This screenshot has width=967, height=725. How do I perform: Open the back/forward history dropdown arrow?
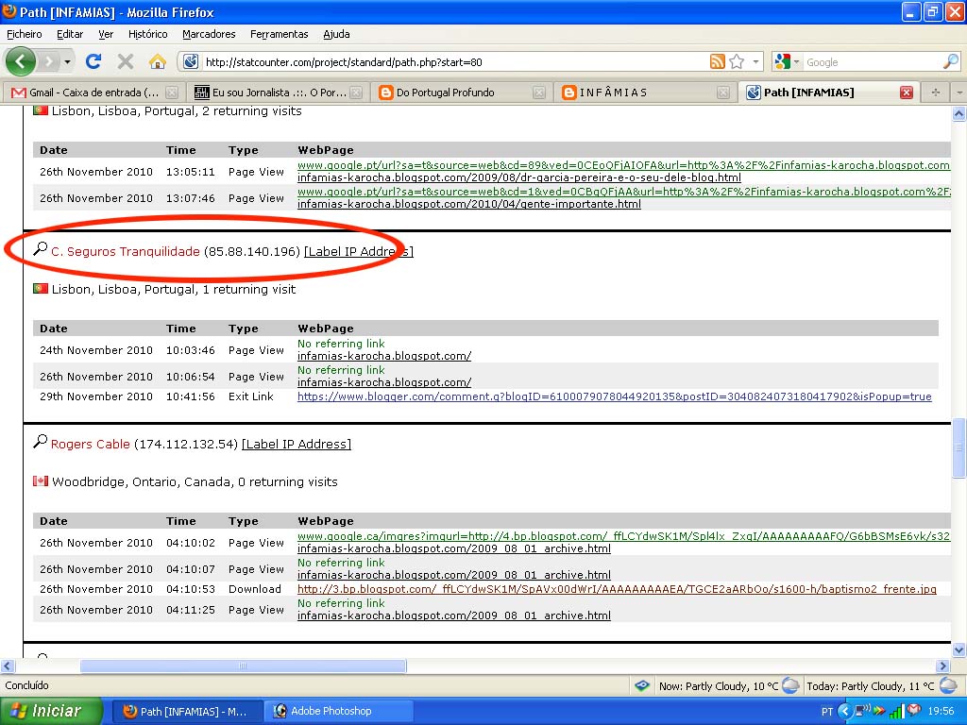tap(67, 61)
